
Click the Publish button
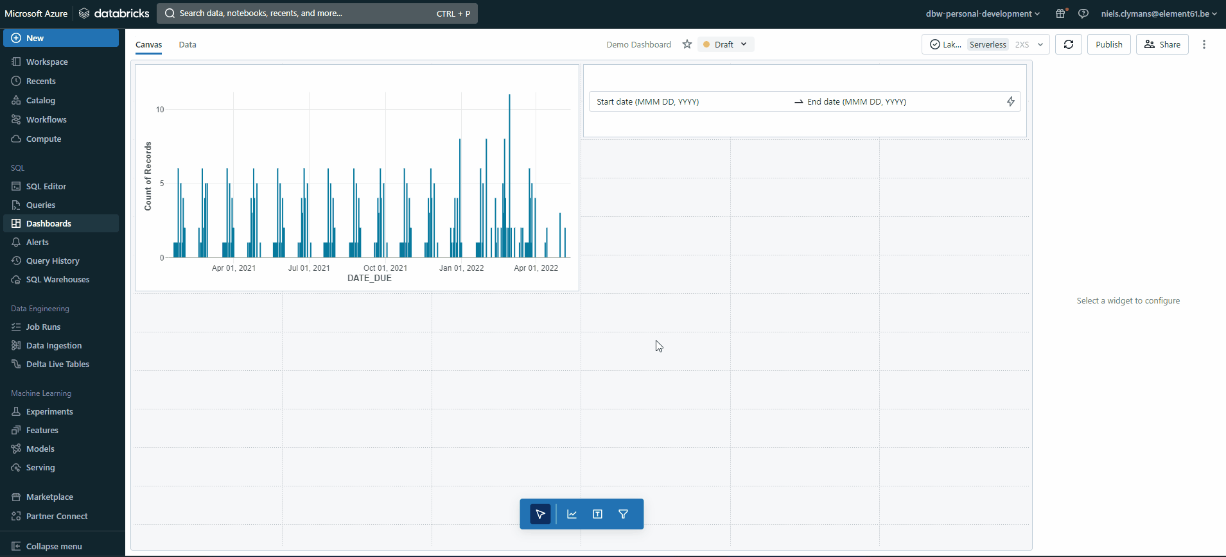1109,44
